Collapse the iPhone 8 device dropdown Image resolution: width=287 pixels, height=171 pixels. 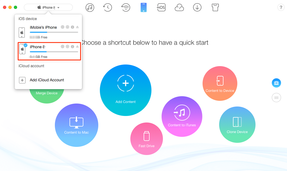pos(48,8)
